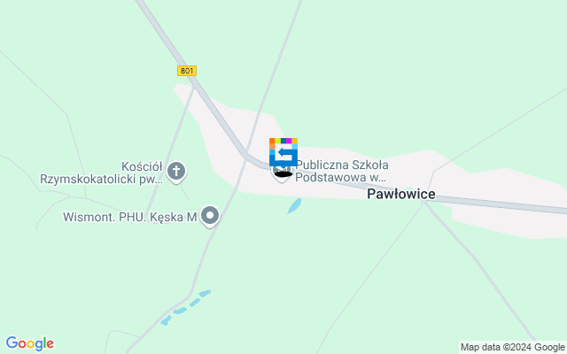Click the black oval marker shadow
This screenshot has width=567, height=354.
(283, 174)
